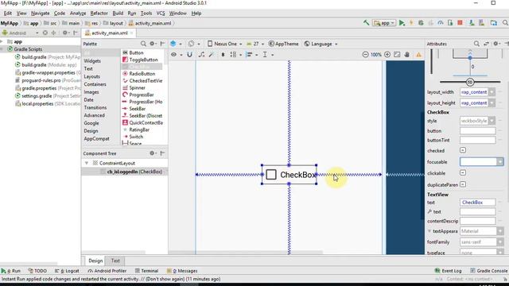This screenshot has height=286, width=509.
Task: Open the eye view options dropdown
Action: (x=177, y=55)
